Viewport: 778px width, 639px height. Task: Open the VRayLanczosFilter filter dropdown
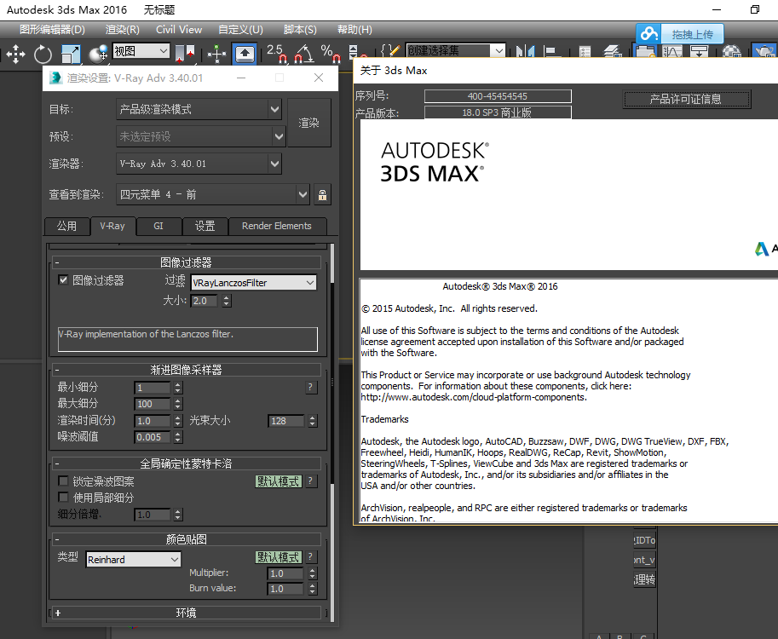pos(254,283)
